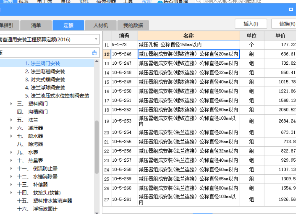The height and width of the screenshot is (214, 296).
Task: Click the 编码 column header
Action: click(x=124, y=36)
